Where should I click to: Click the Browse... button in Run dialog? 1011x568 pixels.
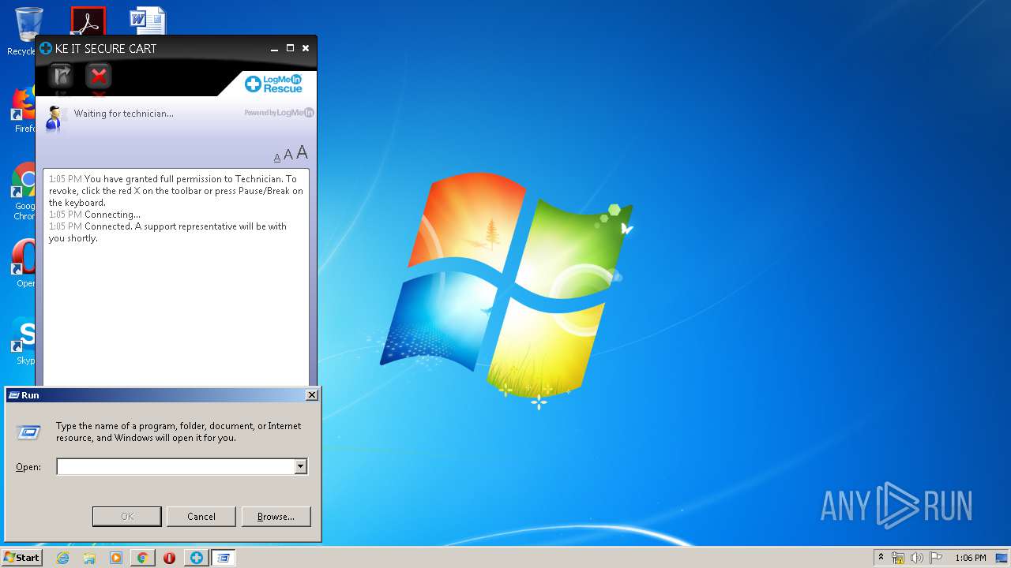click(276, 517)
